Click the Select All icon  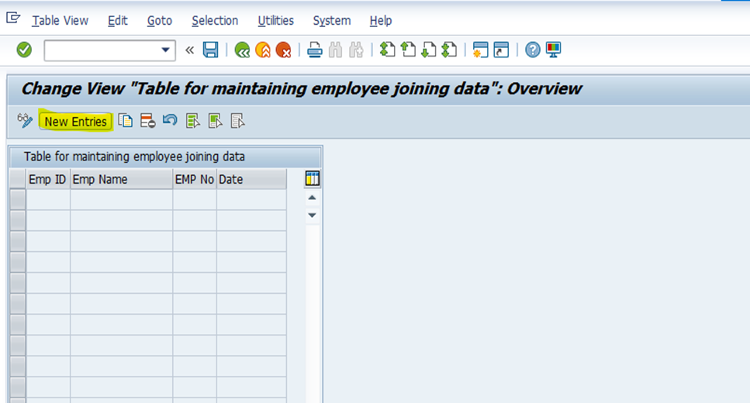(193, 121)
